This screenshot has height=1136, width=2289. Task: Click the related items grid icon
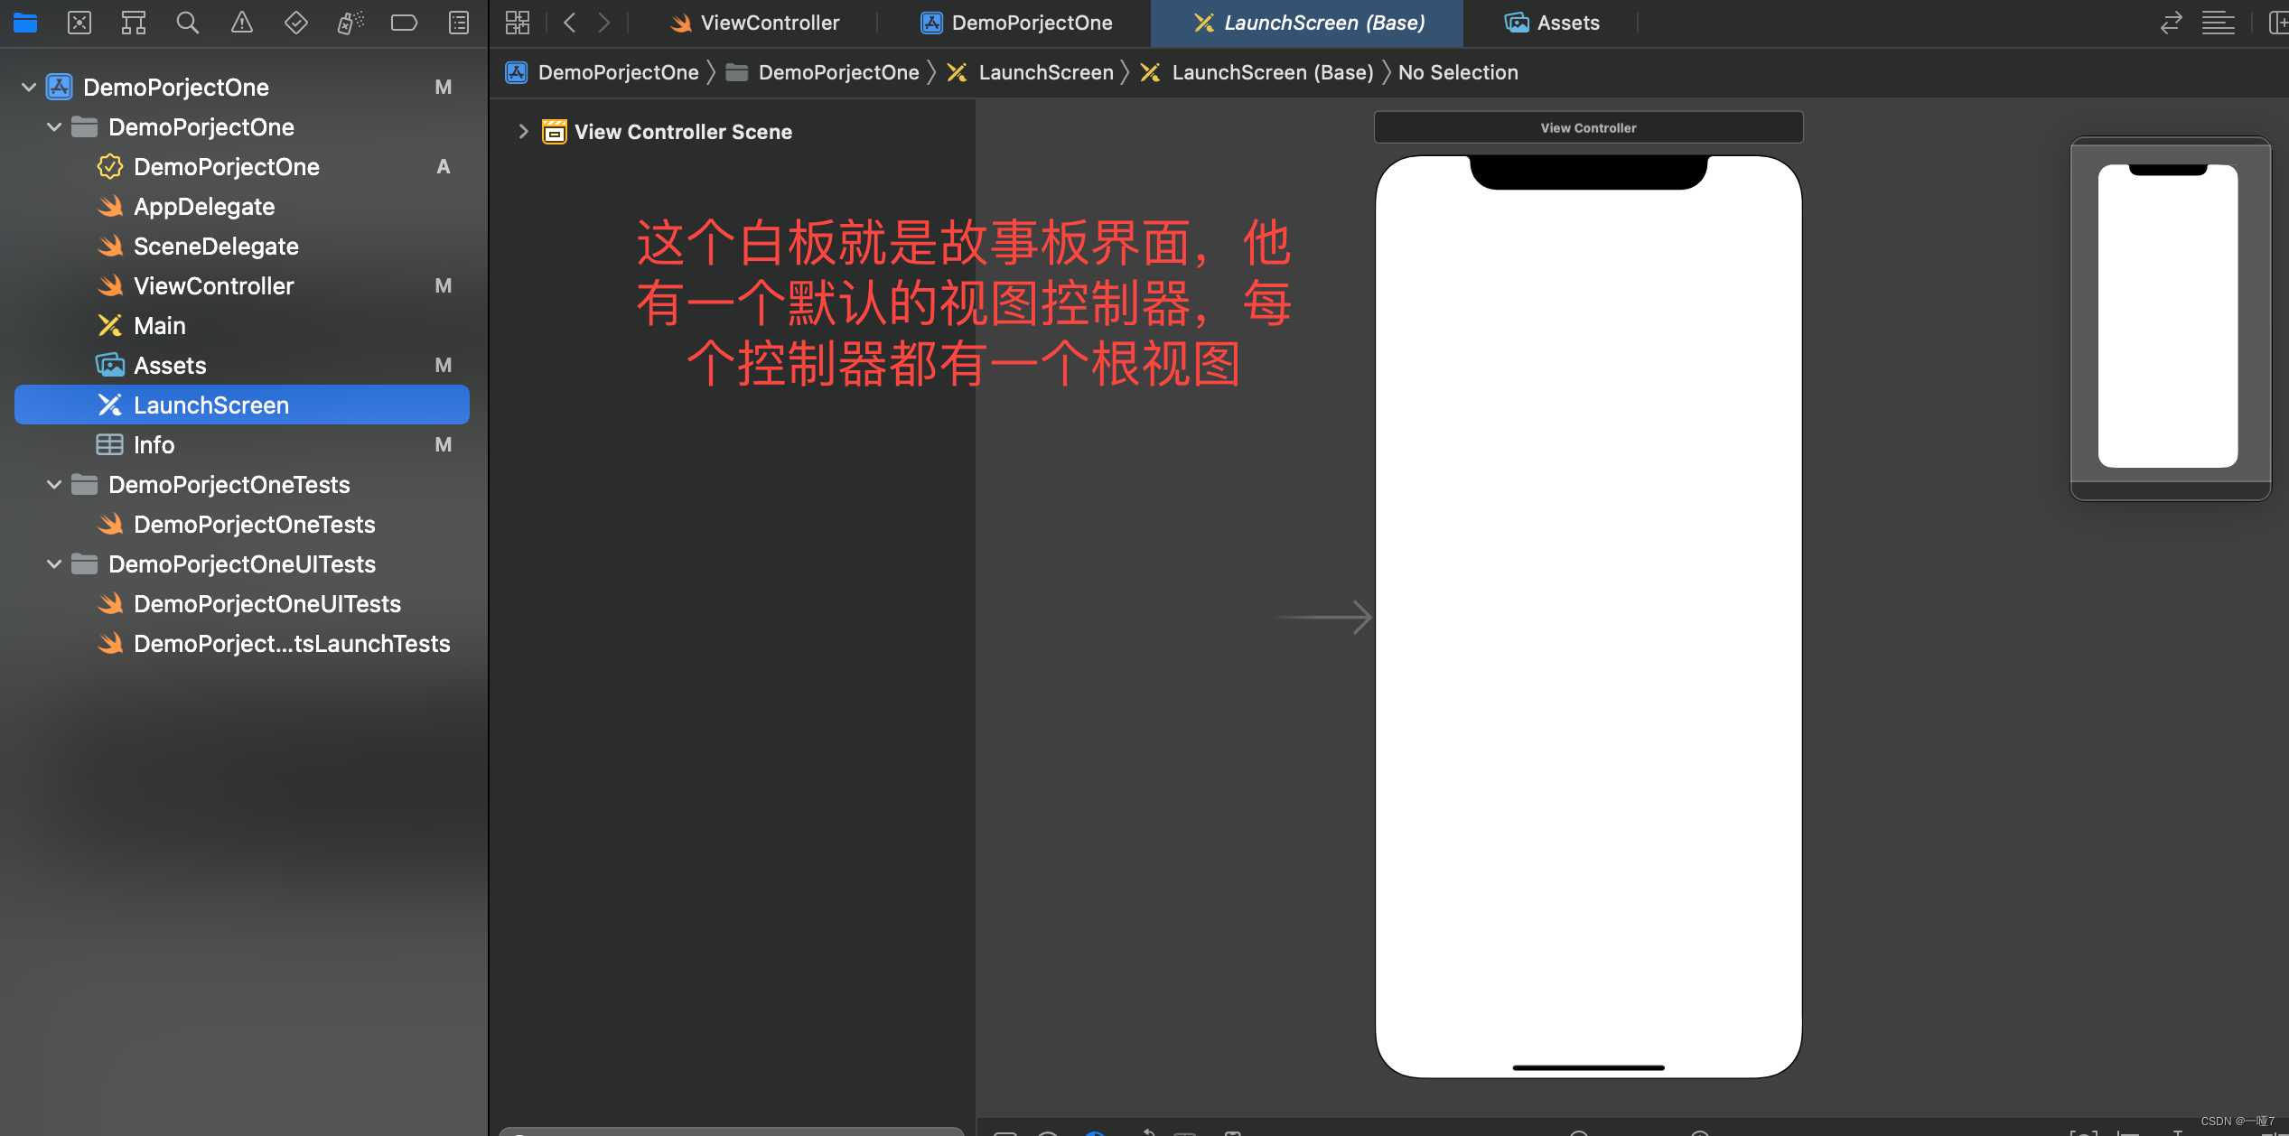pos(518,23)
